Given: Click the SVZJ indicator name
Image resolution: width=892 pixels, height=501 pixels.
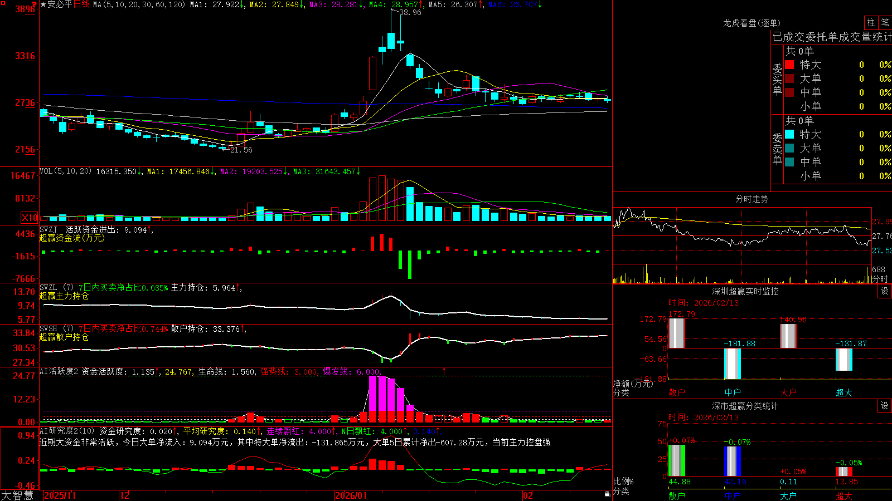Looking at the screenshot, I should (x=49, y=229).
